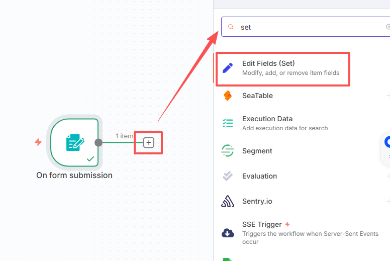Click the Sentry.io icon

[x=228, y=201]
